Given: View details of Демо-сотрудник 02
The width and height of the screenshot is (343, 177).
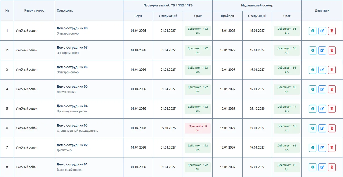Looking at the screenshot, I should (312, 148).
